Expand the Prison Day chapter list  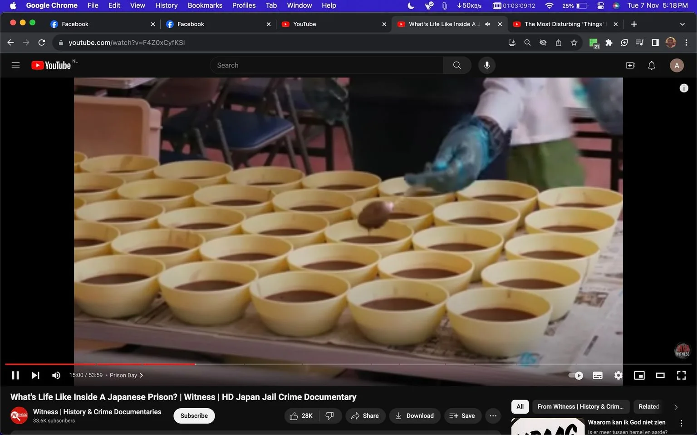[127, 375]
